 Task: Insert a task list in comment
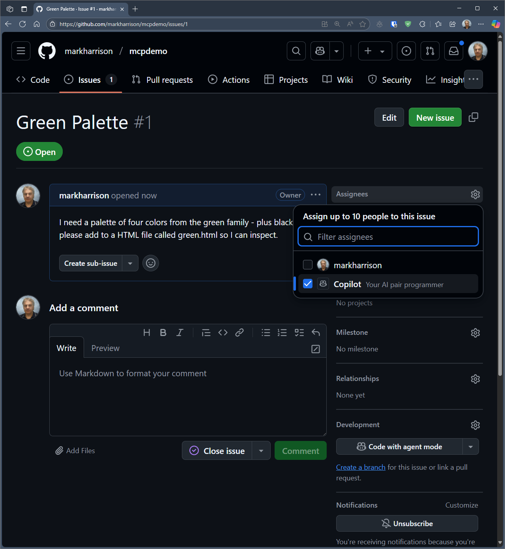(x=299, y=332)
